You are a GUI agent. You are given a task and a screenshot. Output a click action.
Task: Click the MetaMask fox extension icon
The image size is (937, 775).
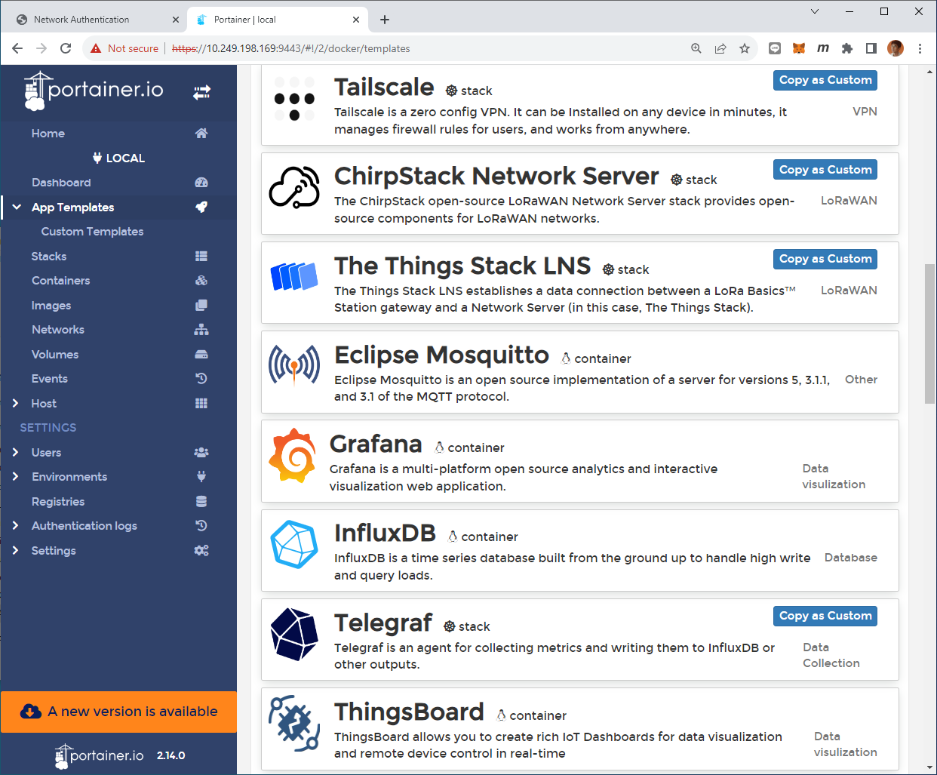[x=799, y=48]
